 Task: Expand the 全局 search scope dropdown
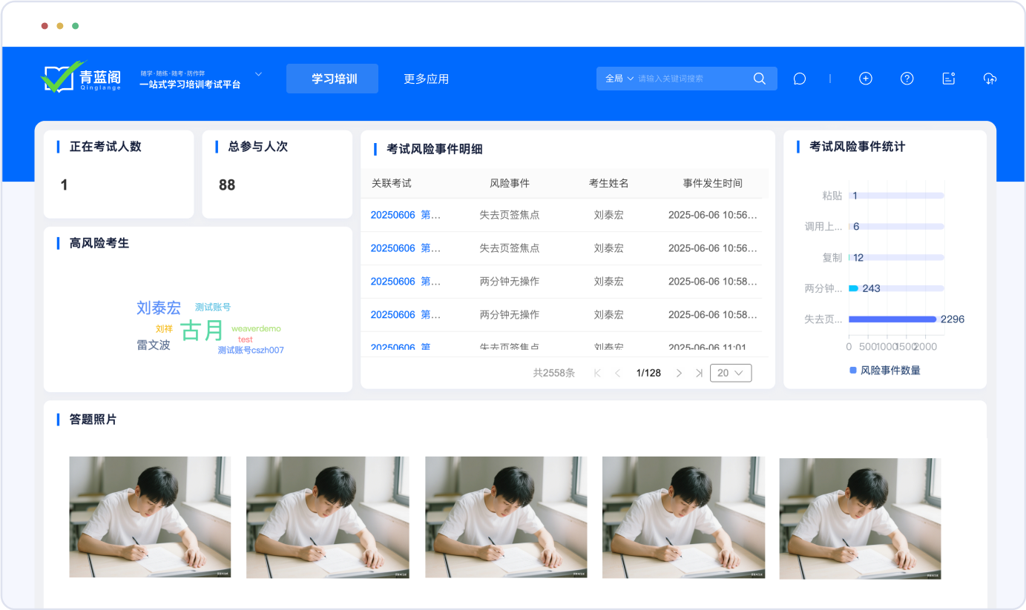pyautogui.click(x=619, y=79)
